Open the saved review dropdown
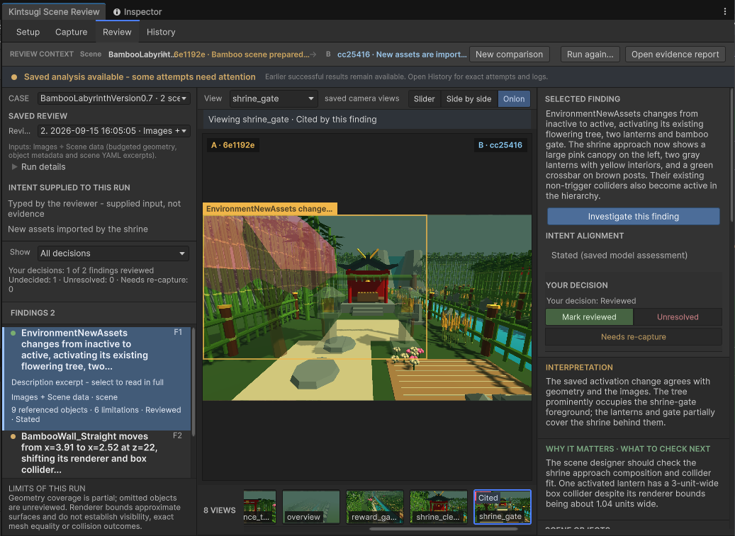 (113, 130)
